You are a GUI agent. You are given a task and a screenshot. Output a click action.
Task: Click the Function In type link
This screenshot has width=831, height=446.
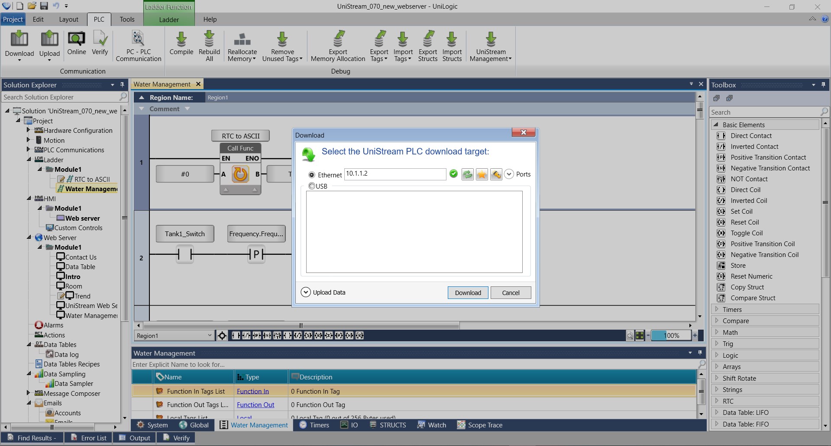[x=253, y=391]
